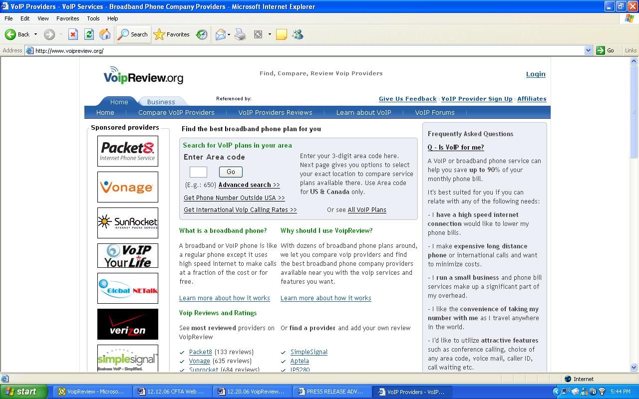Expand the Forward button history dropdown arrow
This screenshot has height=399, width=639.
point(61,34)
